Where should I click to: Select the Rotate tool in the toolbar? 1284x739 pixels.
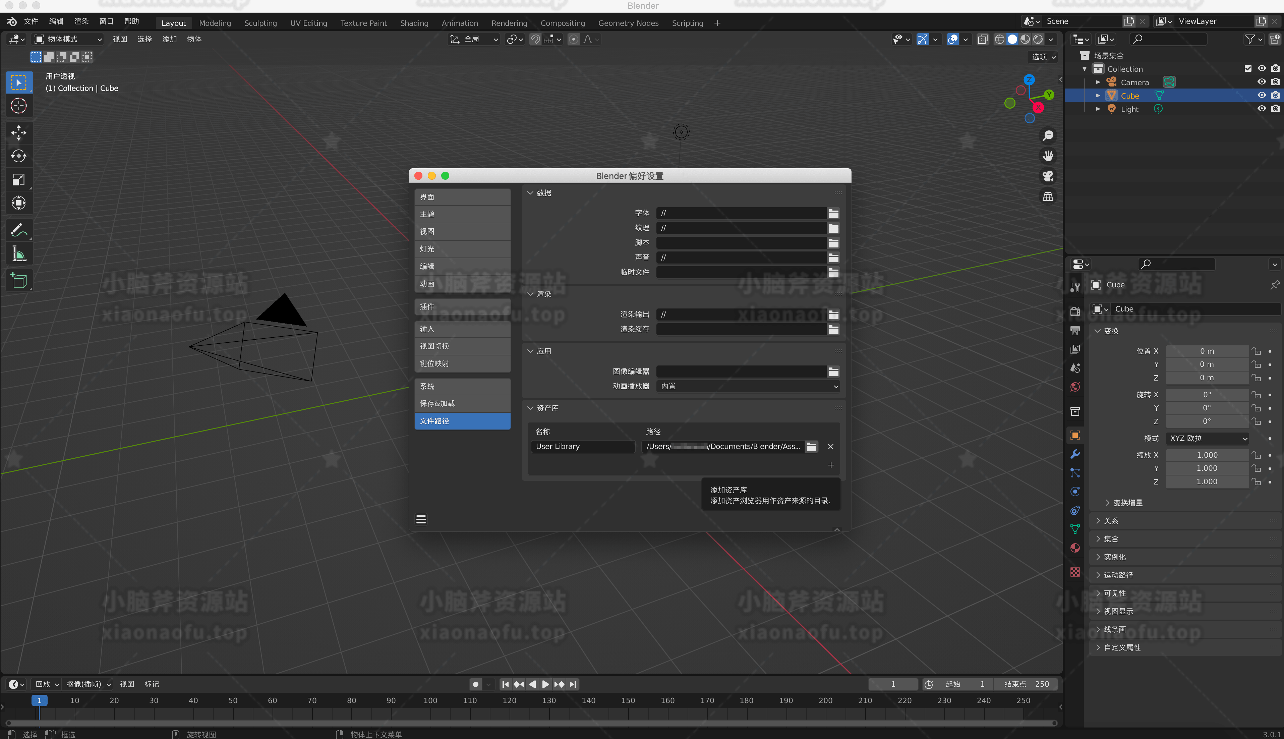tap(19, 156)
